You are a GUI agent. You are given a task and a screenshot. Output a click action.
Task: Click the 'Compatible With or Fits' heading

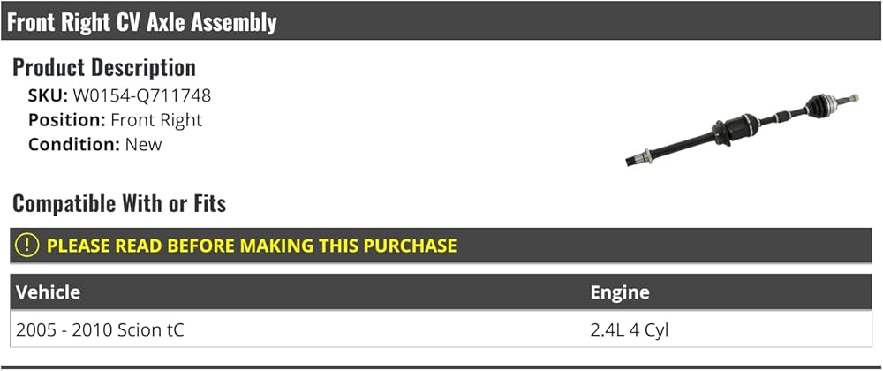[x=119, y=203]
